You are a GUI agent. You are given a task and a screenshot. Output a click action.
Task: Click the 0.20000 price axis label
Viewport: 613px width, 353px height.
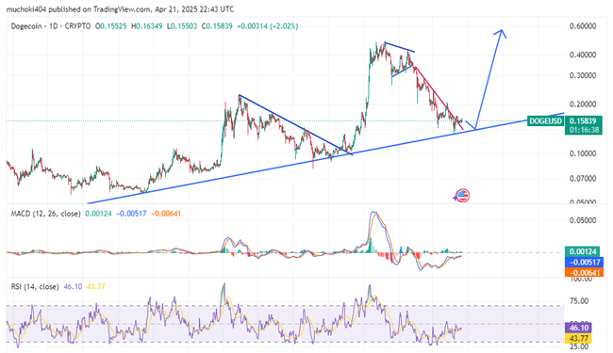(583, 104)
